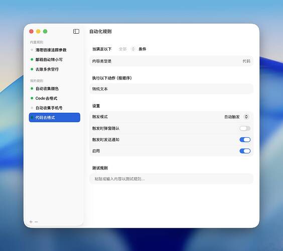Select the 去除多余空行 rule

[x=55, y=69]
